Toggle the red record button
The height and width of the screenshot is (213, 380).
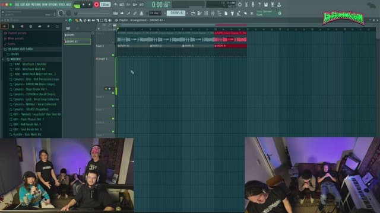(96, 5)
